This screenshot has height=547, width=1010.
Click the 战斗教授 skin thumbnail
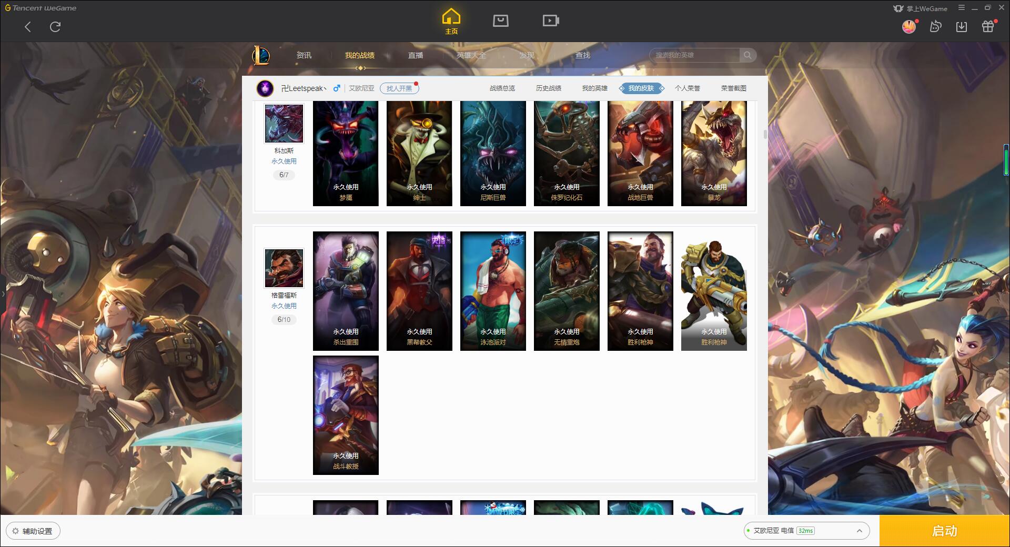pos(346,415)
